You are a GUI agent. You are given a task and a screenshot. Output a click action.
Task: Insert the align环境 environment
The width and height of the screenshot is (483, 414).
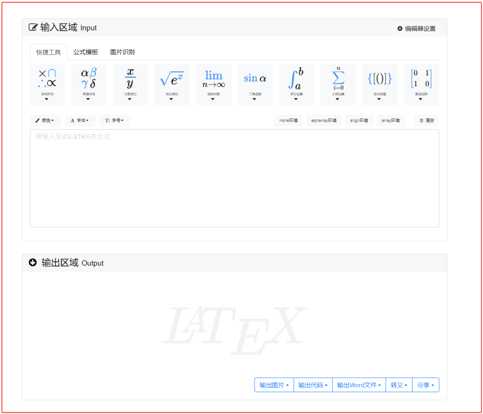(359, 120)
